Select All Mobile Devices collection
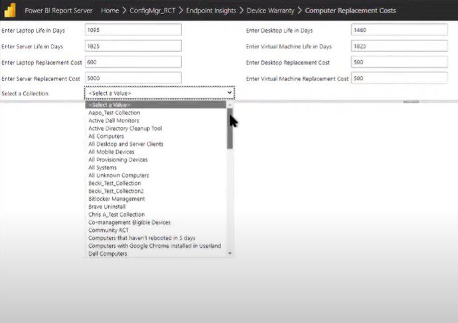This screenshot has height=323, width=458. click(156, 152)
